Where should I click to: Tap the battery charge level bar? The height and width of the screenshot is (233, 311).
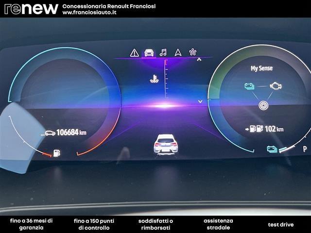pyautogui.click(x=287, y=149)
